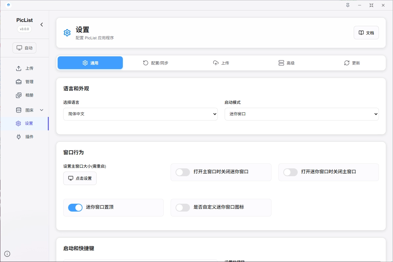Click the 启动和快捷键 section heading
Image resolution: width=393 pixels, height=262 pixels.
(x=79, y=248)
